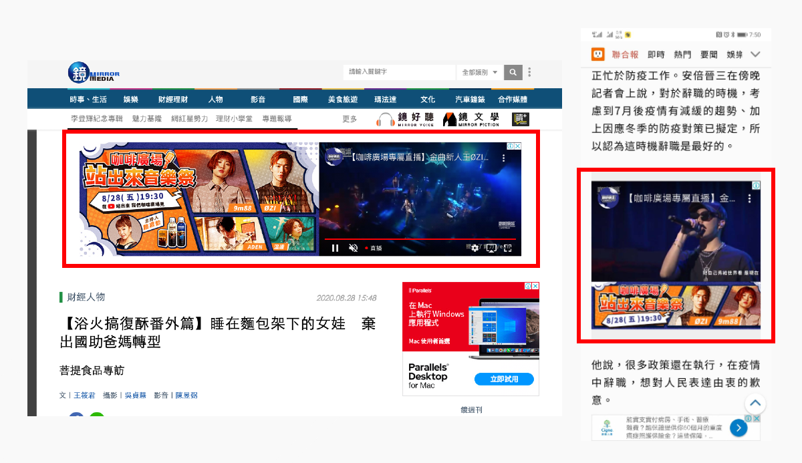802x463 pixels.
Task: Open the 全部類別 category dropdown
Action: 479,72
